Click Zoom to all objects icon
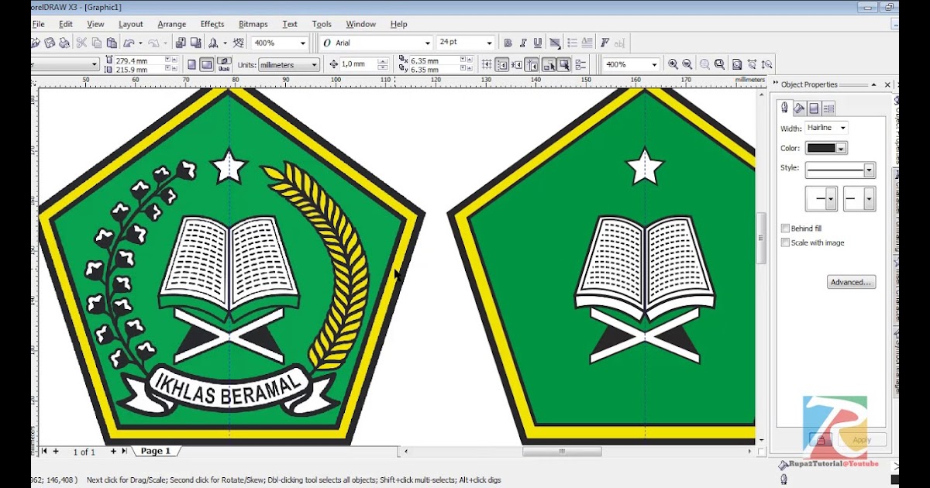Screen dimensions: 930x488 [x=719, y=64]
